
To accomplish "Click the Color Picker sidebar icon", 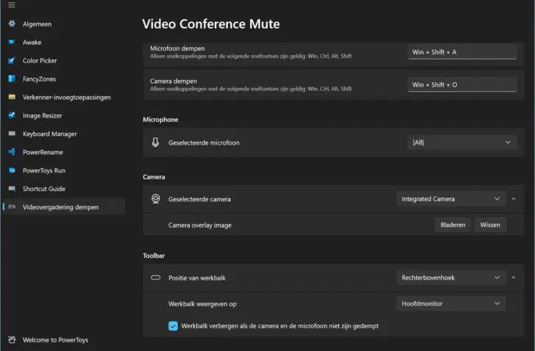I will [x=12, y=60].
